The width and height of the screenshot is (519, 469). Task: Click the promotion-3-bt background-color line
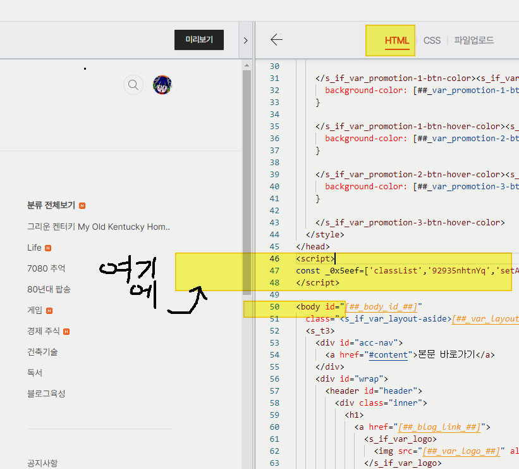pos(422,187)
